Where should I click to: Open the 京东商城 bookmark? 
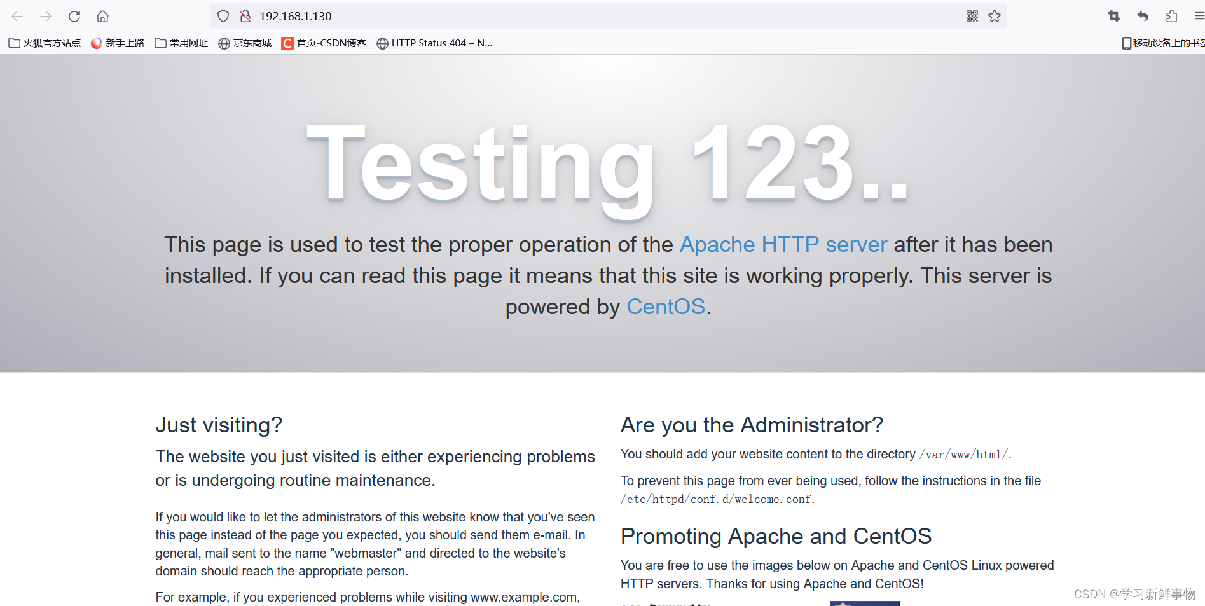coord(245,43)
